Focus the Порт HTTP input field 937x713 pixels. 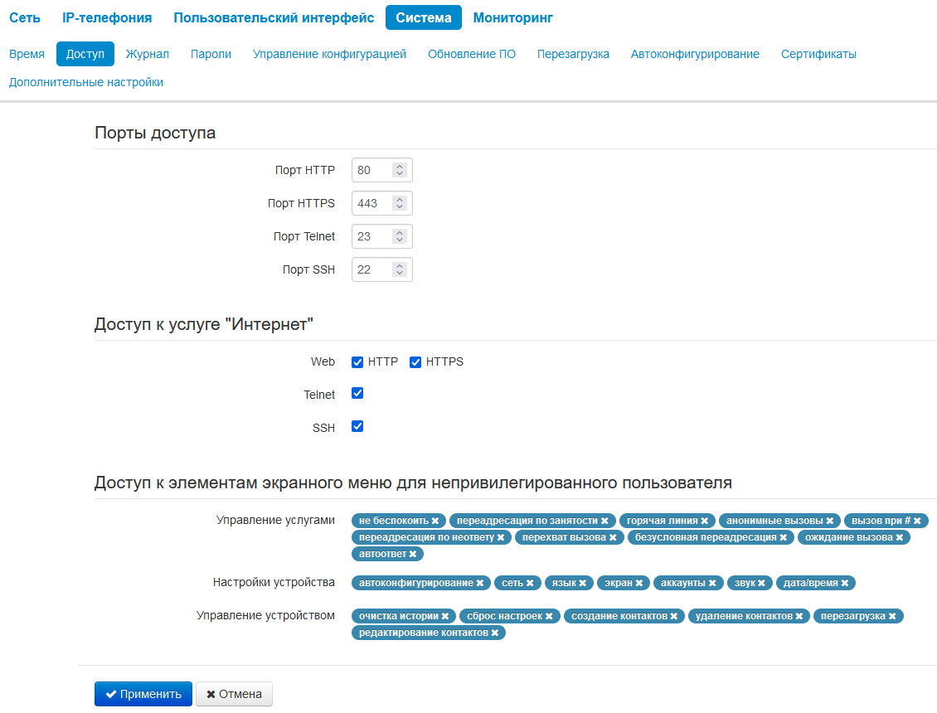(382, 170)
